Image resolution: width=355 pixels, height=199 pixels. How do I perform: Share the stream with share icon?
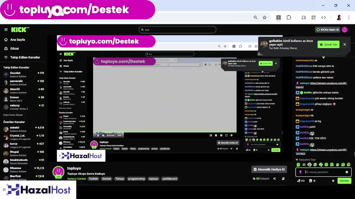click(274, 179)
